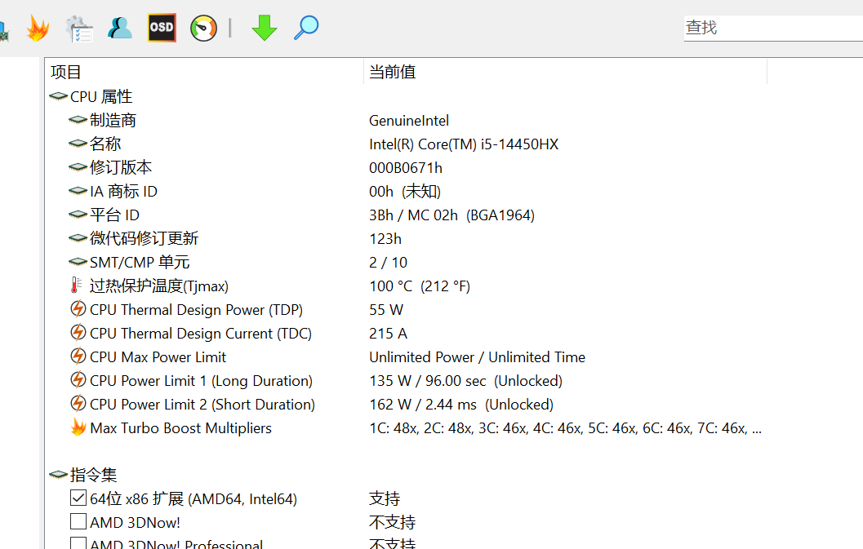
Task: Click the lightning icon beside CPU Thermal Design Power
Action: [78, 308]
